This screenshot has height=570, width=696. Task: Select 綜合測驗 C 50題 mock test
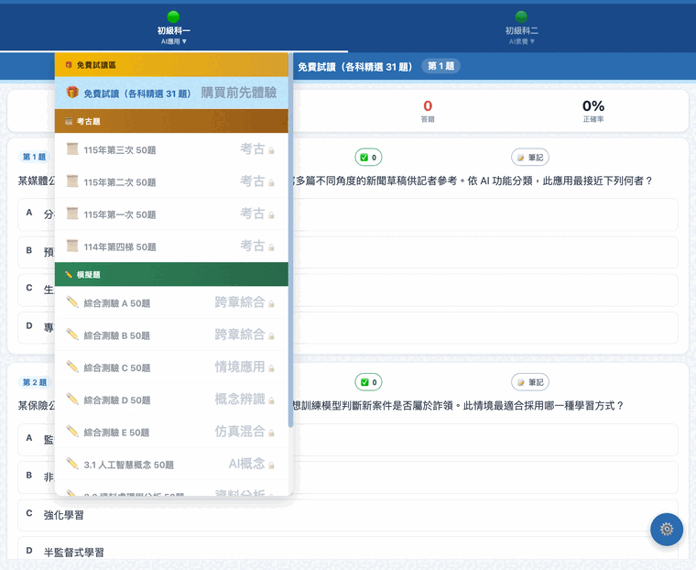[x=171, y=367]
